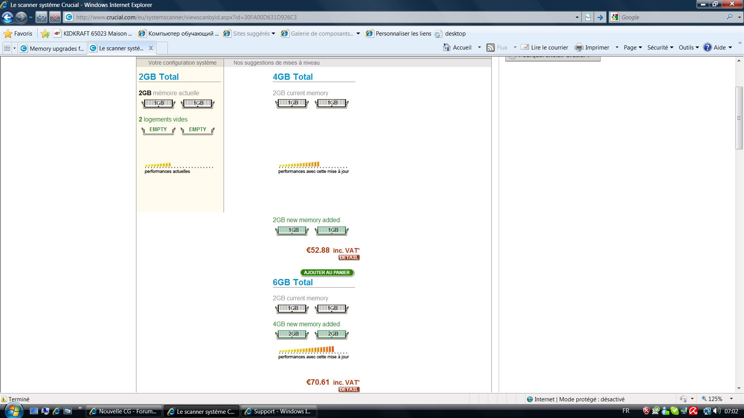Open the zoom level 125% dropdown
The width and height of the screenshot is (744, 418).
(x=731, y=399)
